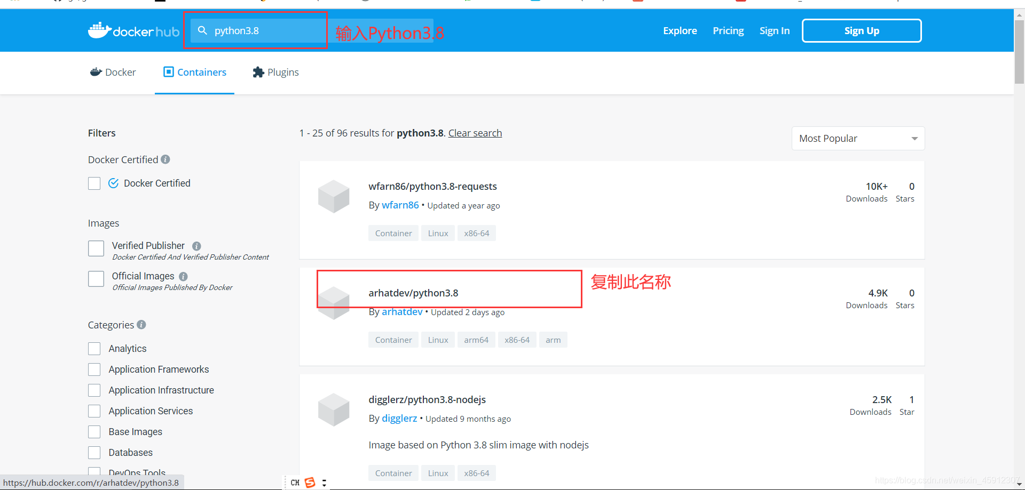Click the scrollbar up arrow

[x=1019, y=15]
